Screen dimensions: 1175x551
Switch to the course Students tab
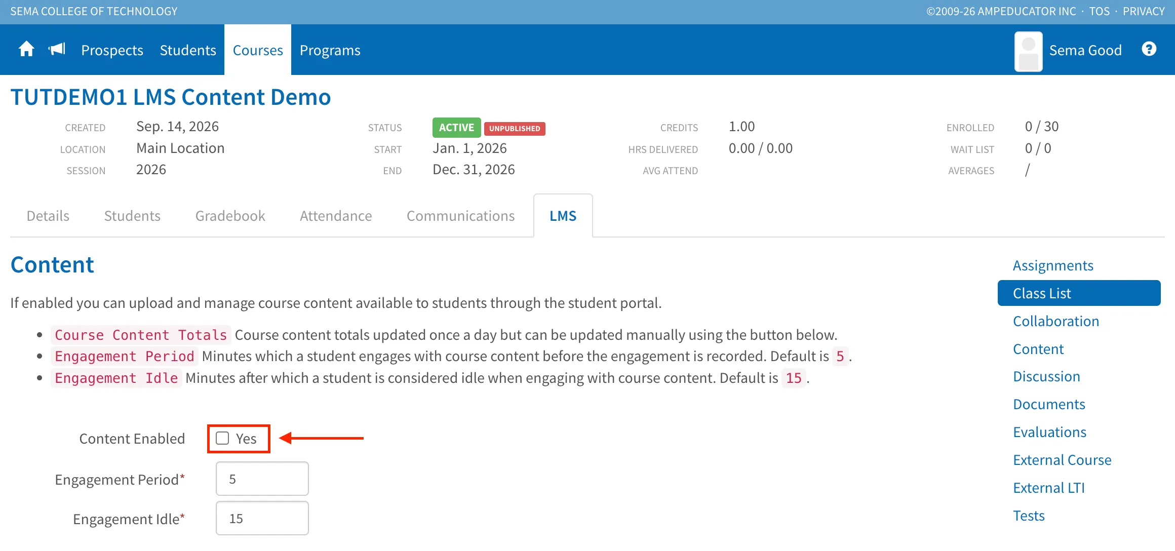132,216
